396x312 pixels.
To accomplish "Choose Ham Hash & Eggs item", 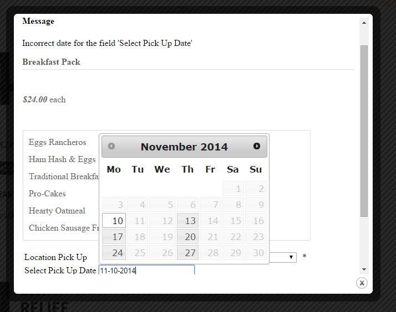I will [62, 159].
